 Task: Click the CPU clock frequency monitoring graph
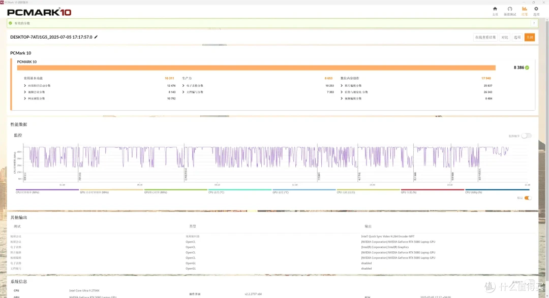(276, 162)
